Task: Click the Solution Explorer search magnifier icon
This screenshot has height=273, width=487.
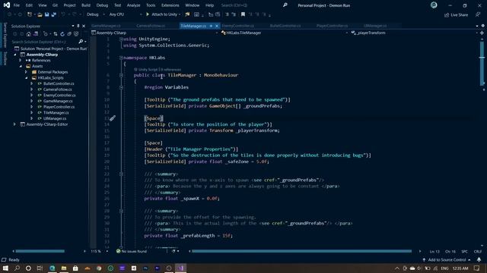Action: (x=81, y=42)
